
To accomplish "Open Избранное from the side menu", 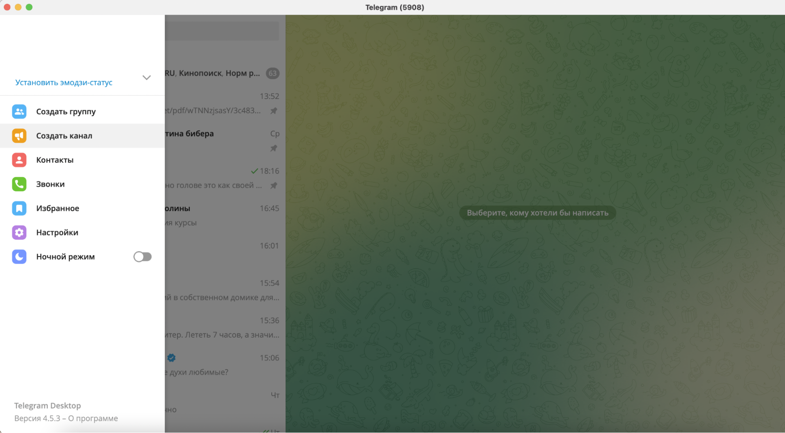I will [x=82, y=208].
